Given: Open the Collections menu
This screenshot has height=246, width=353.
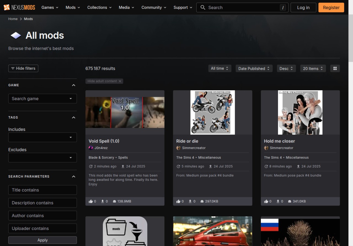Looking at the screenshot, I should click(x=99, y=7).
